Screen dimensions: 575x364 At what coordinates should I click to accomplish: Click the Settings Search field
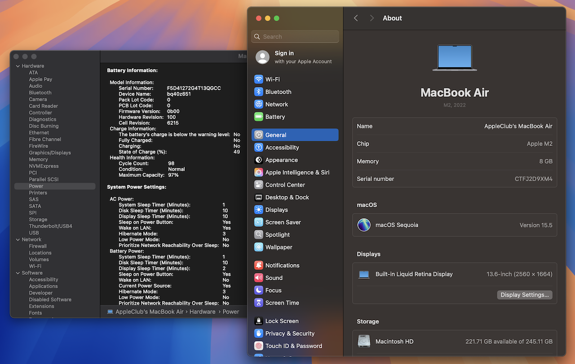(296, 37)
